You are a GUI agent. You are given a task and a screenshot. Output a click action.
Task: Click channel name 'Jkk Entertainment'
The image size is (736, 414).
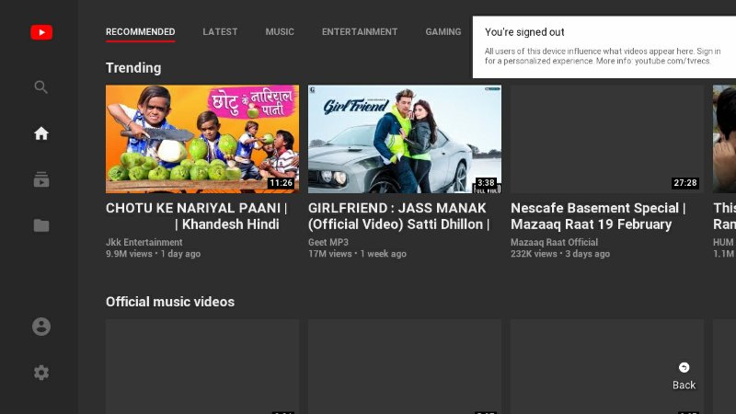(x=144, y=242)
